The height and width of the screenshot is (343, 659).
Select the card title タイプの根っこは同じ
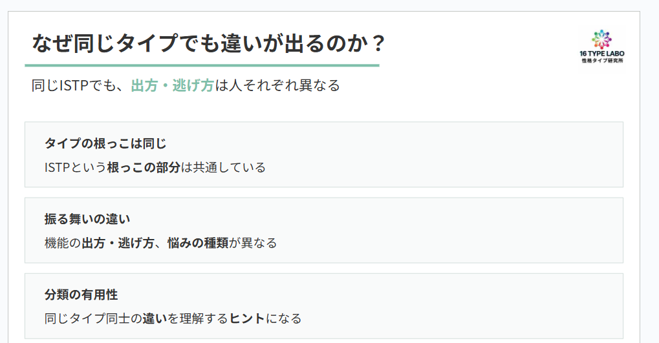pyautogui.click(x=105, y=143)
